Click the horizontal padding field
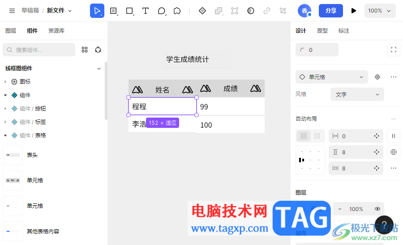Viewport: 403px width, 245px height. [x=356, y=168]
